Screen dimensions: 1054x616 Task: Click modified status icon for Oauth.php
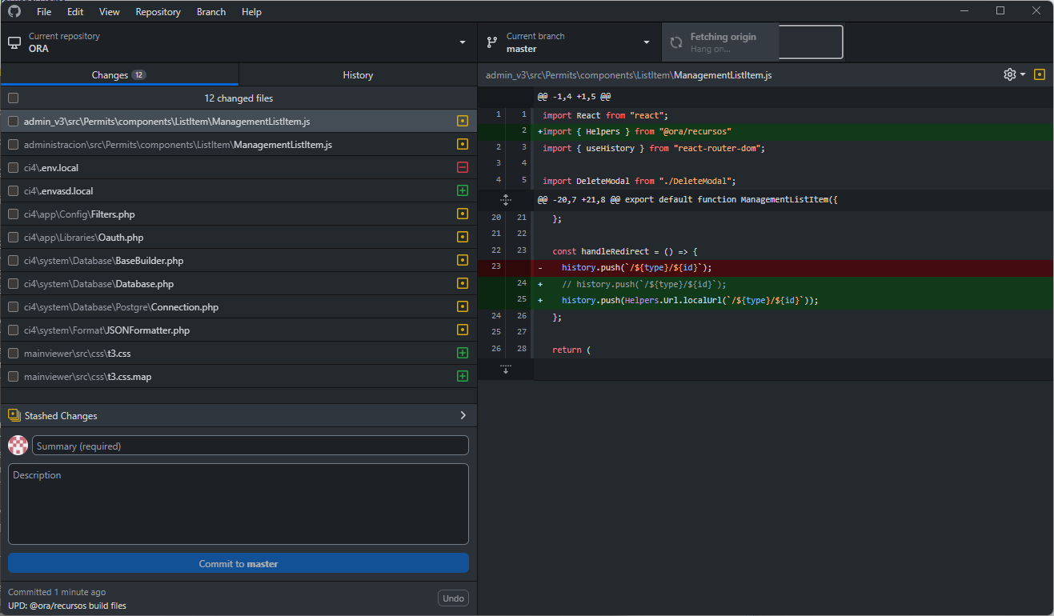[x=463, y=238]
